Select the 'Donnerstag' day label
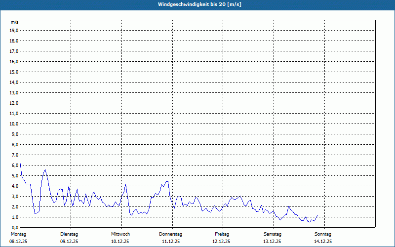395x247 pixels. click(171, 234)
